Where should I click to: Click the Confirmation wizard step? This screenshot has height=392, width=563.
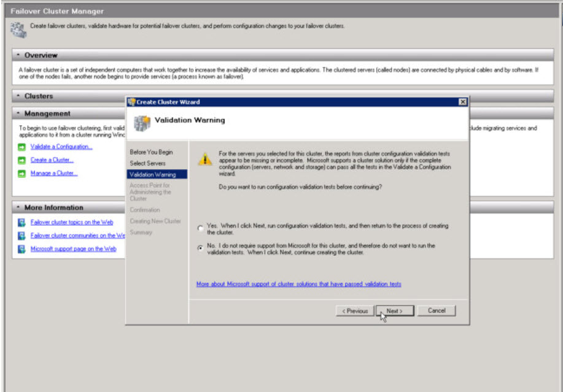(x=145, y=210)
